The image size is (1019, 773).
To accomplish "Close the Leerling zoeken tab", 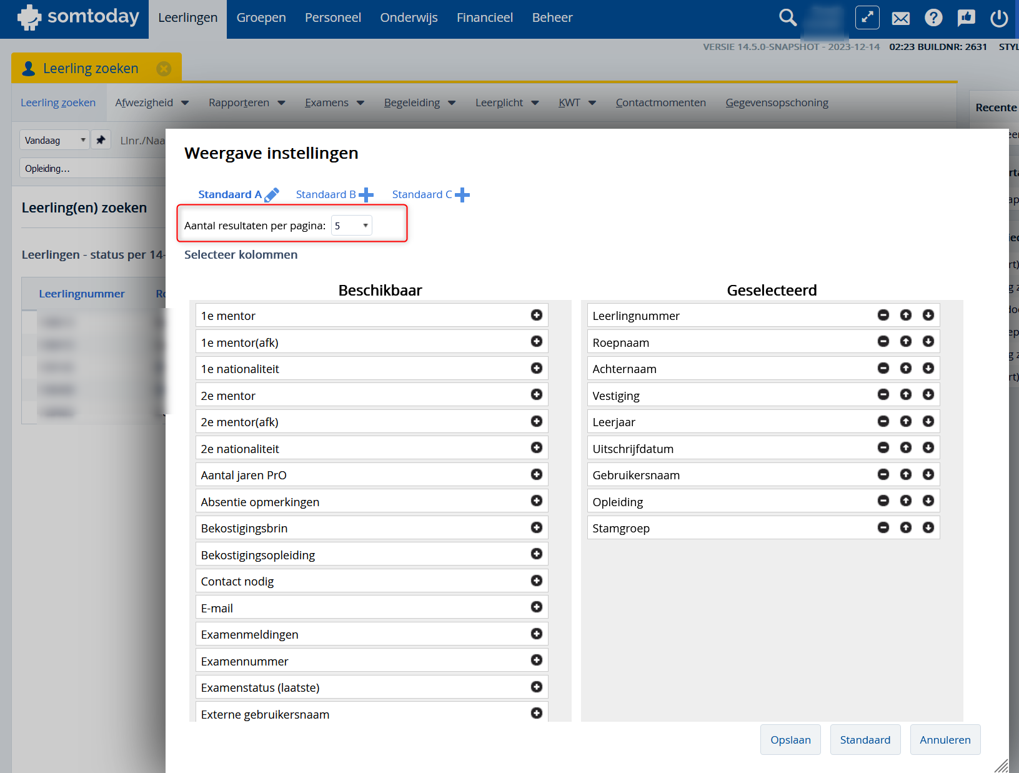I will pos(164,69).
